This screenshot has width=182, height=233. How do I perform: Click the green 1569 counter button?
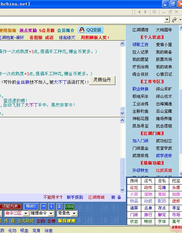(69, 206)
